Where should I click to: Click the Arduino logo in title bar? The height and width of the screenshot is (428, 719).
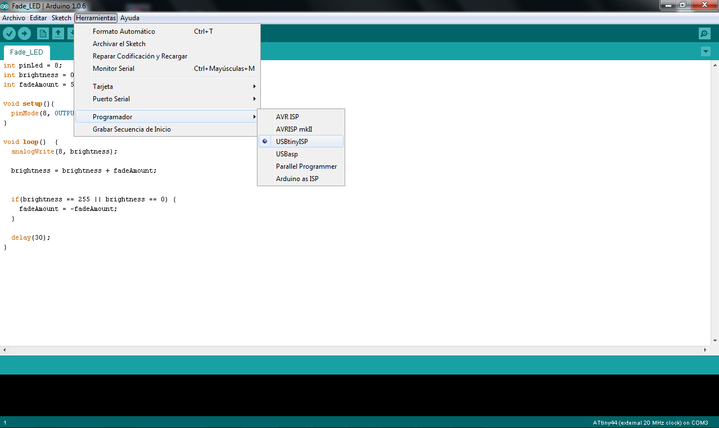(x=4, y=5)
